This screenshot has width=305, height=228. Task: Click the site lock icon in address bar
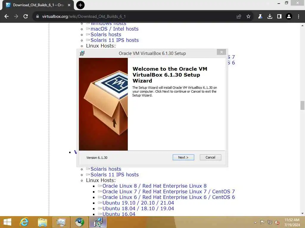[38, 17]
